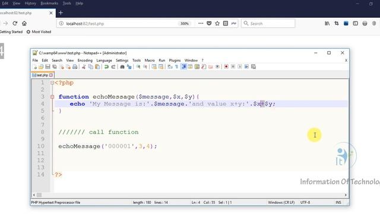
Task: Click the Save All toolbar icon
Action: (x=55, y=67)
